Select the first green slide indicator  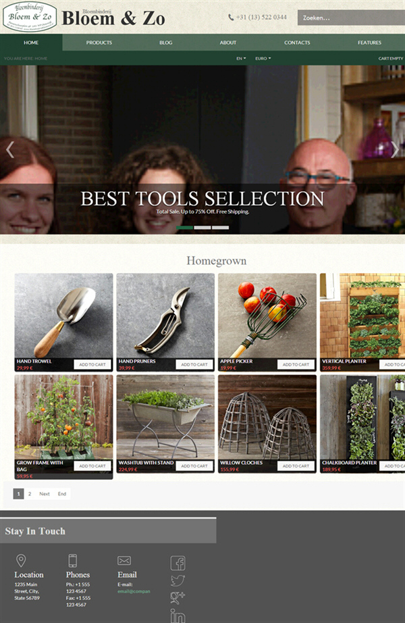tap(185, 228)
